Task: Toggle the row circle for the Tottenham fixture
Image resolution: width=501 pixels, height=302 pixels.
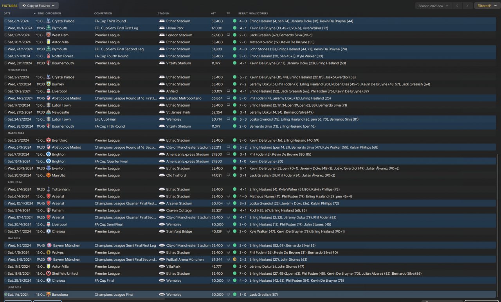Action: click(x=5, y=190)
